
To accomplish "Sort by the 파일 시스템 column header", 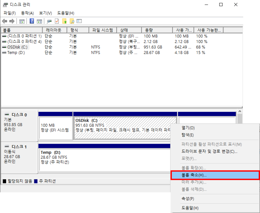I will click(x=103, y=30).
